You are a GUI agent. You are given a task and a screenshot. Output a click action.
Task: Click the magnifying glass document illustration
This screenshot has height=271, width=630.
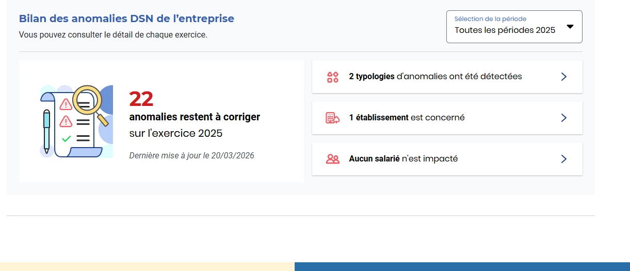click(76, 121)
